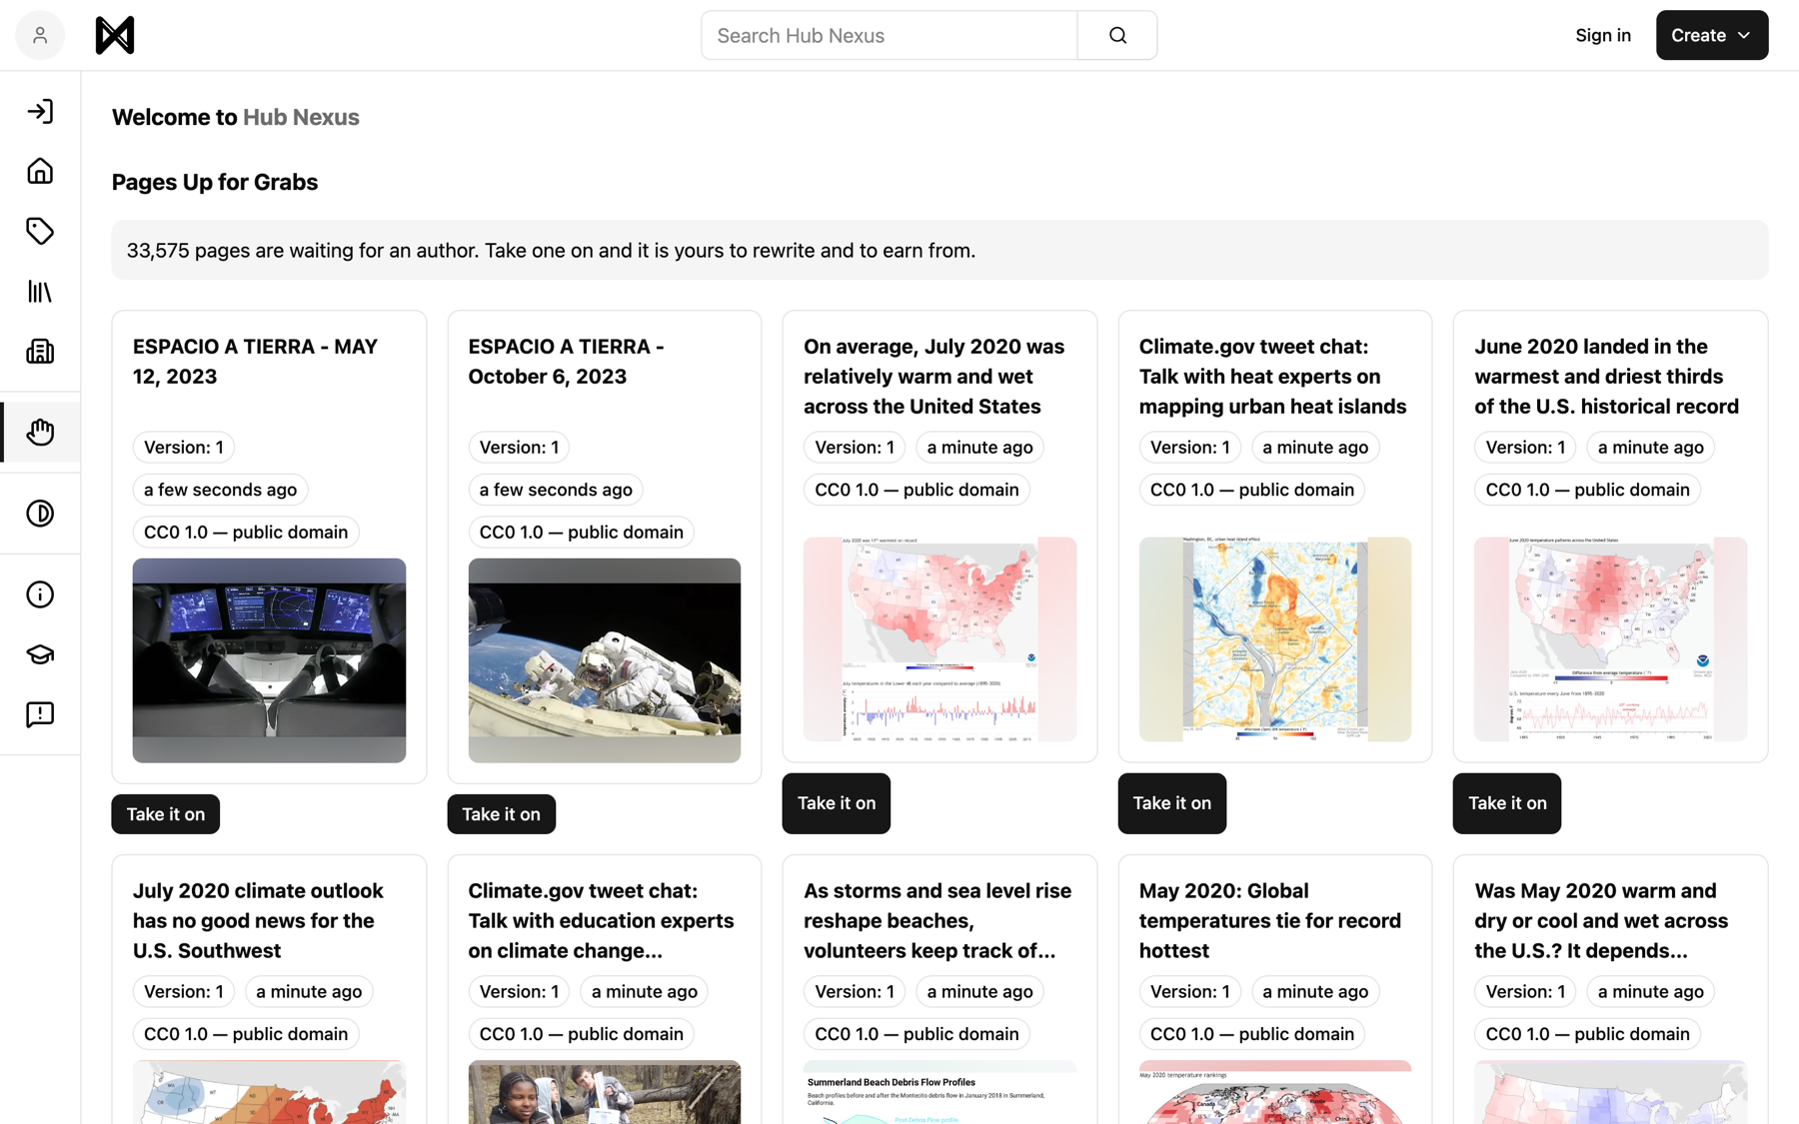Click the Sign in link
1799x1124 pixels.
pos(1603,35)
